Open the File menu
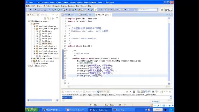Screen dimensions: 199x112 [28, 6]
